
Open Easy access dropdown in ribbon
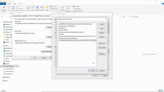coord(54,8)
